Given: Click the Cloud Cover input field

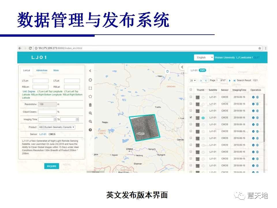Looking at the screenshot, I should 47,112.
